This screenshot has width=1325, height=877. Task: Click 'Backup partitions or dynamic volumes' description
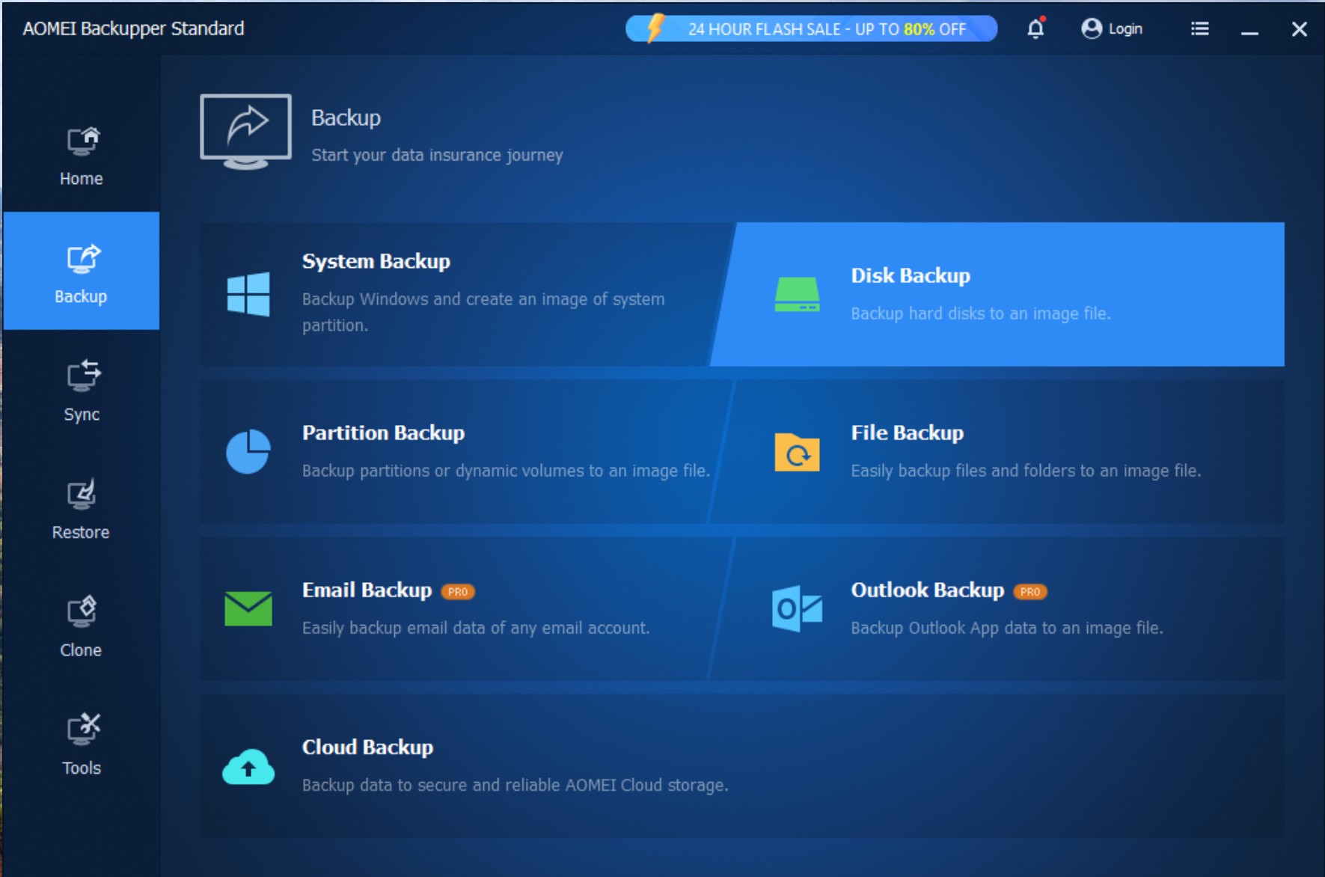(x=506, y=471)
